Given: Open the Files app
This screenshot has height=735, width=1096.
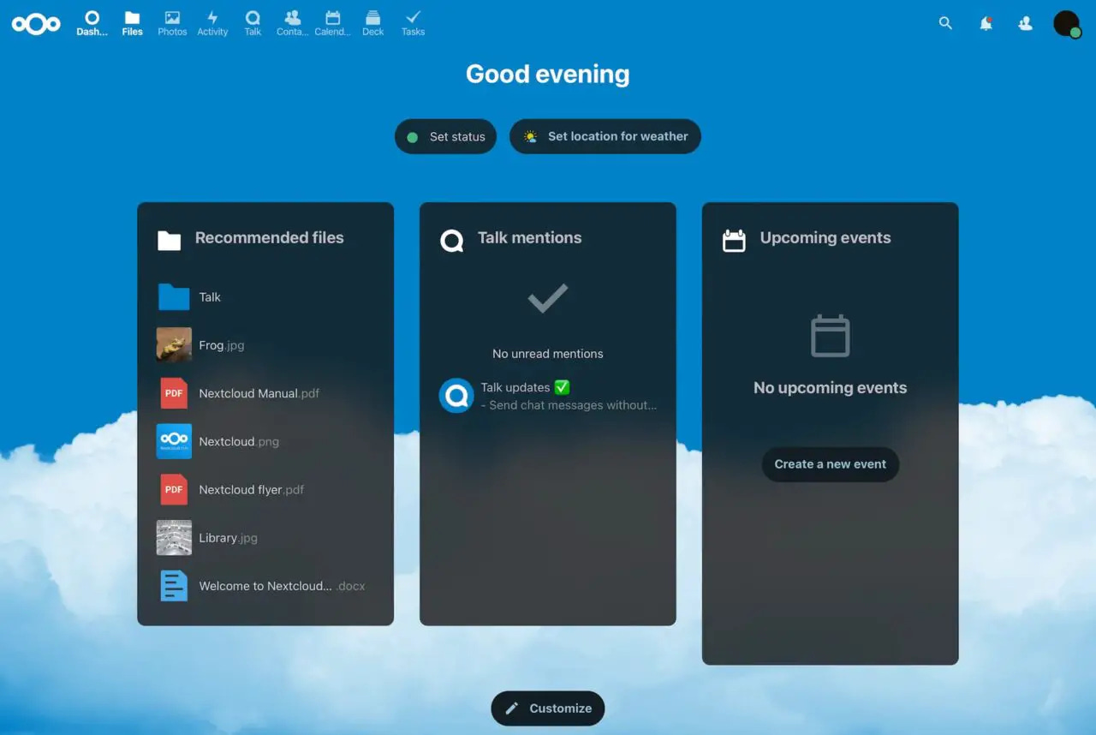Looking at the screenshot, I should [132, 23].
